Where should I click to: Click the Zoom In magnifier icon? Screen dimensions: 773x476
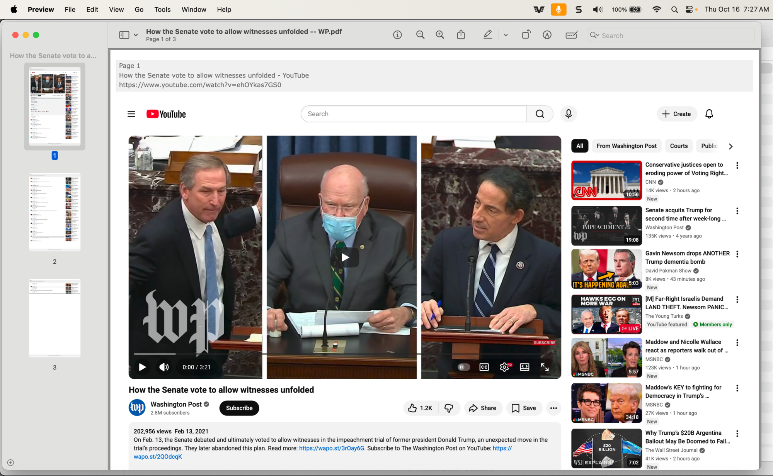(x=440, y=35)
